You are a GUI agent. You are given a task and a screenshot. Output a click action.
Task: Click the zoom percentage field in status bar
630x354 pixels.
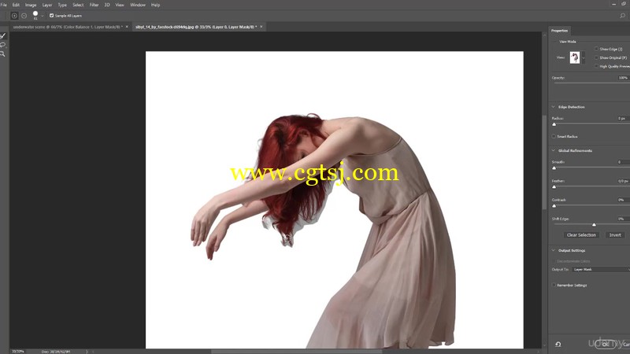pyautogui.click(x=17, y=352)
